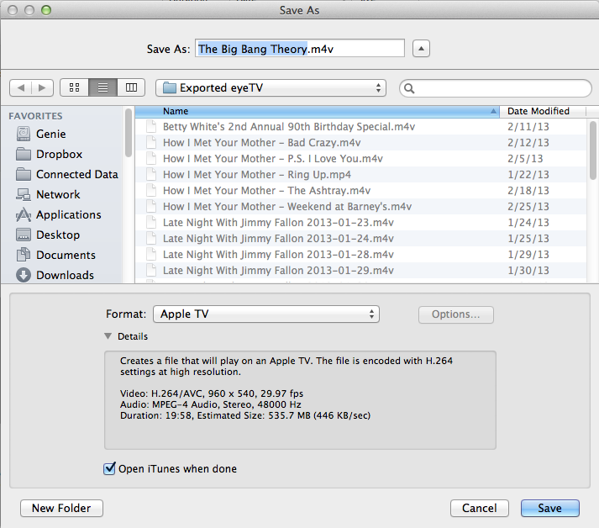Collapse the file browser with arrow button
599x528 pixels.
422,49
